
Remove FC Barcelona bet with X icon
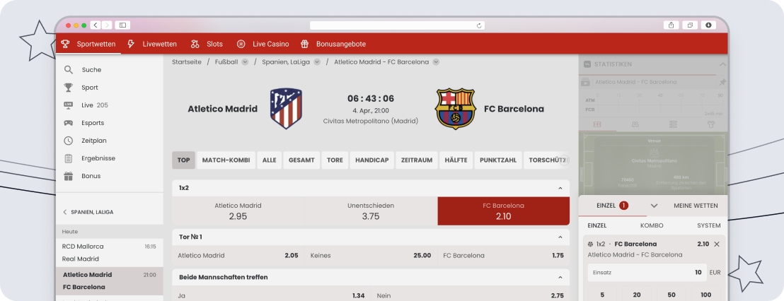point(717,244)
